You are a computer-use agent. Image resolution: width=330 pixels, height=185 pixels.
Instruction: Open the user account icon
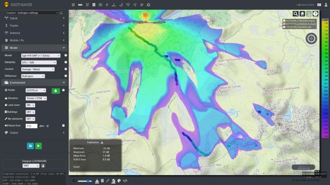tap(326, 5)
